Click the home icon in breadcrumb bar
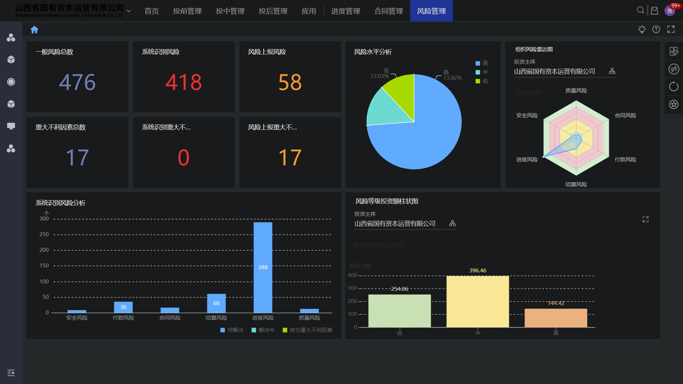The width and height of the screenshot is (683, 384). point(34,30)
